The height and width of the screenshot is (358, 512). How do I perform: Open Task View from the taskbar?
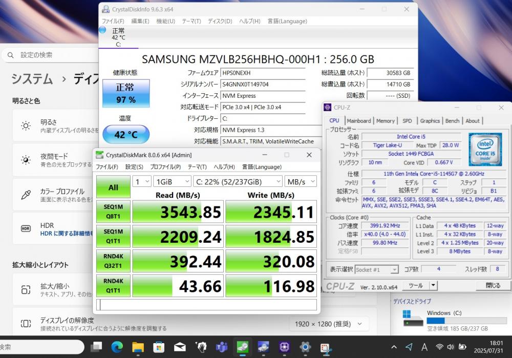(96, 347)
